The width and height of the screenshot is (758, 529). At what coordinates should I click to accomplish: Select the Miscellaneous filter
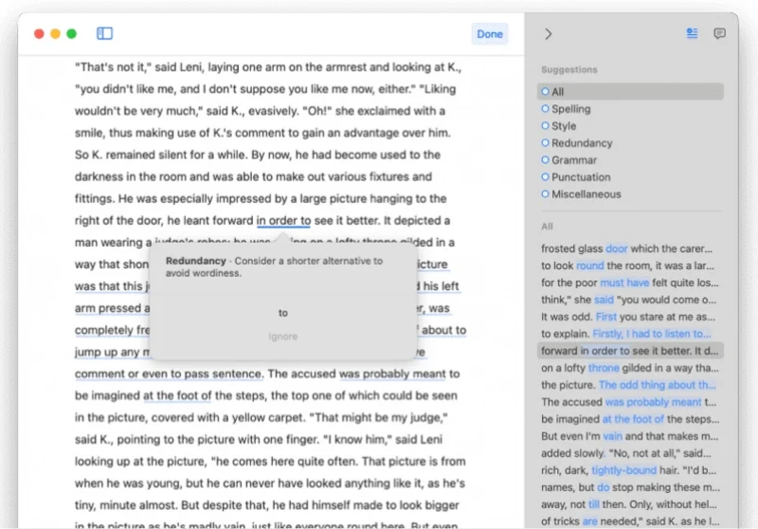[630, 194]
